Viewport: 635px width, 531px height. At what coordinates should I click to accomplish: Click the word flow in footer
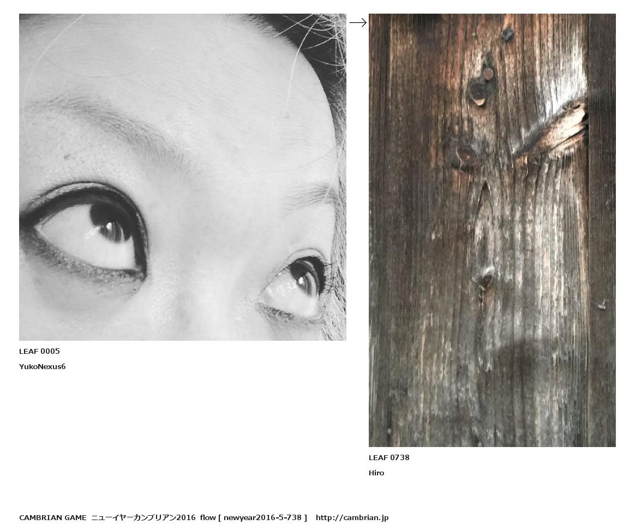(208, 518)
